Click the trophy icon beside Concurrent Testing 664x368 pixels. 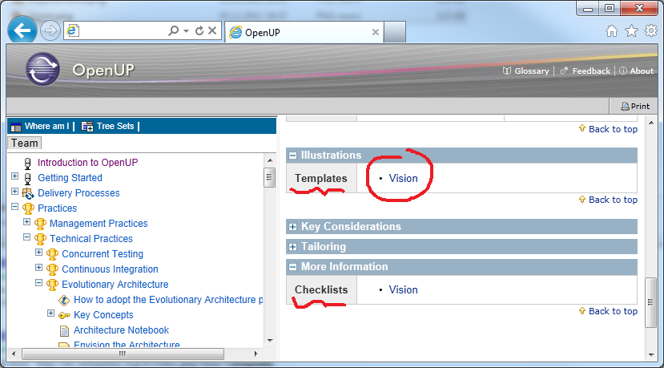click(52, 254)
